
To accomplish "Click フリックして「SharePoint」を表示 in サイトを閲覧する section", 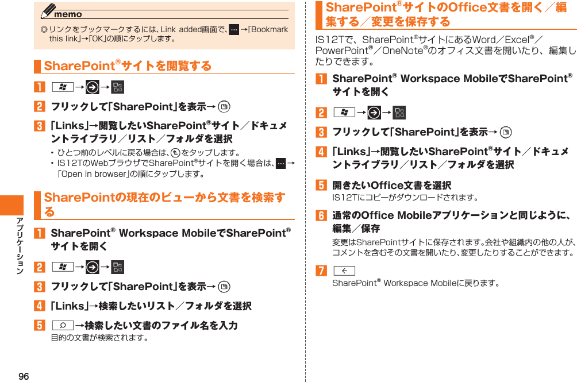I will pyautogui.click(x=128, y=107).
